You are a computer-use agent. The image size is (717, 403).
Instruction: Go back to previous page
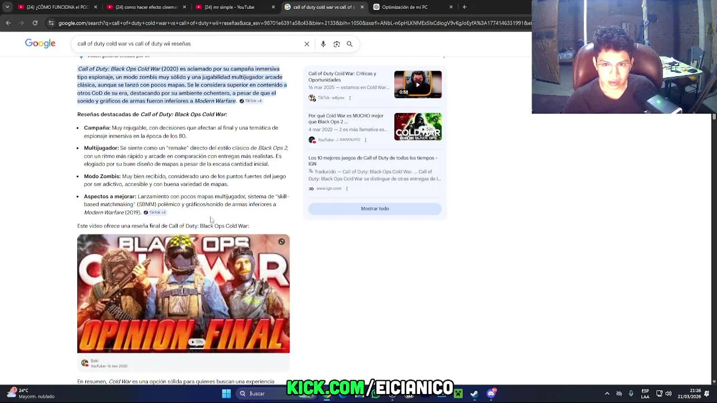(x=8, y=23)
